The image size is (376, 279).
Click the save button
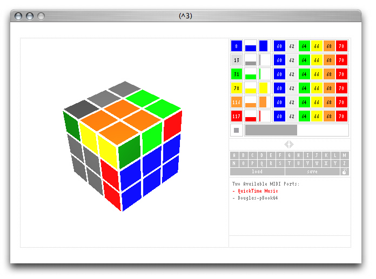[x=312, y=172]
